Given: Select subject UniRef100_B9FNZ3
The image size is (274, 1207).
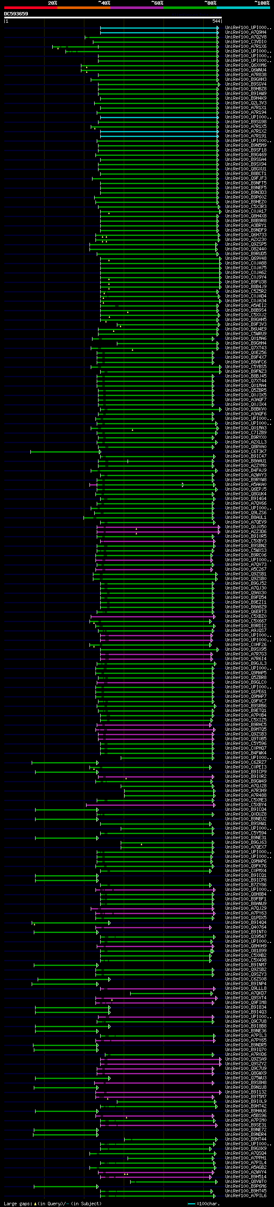Looking at the screenshot, I should (x=246, y=372).
